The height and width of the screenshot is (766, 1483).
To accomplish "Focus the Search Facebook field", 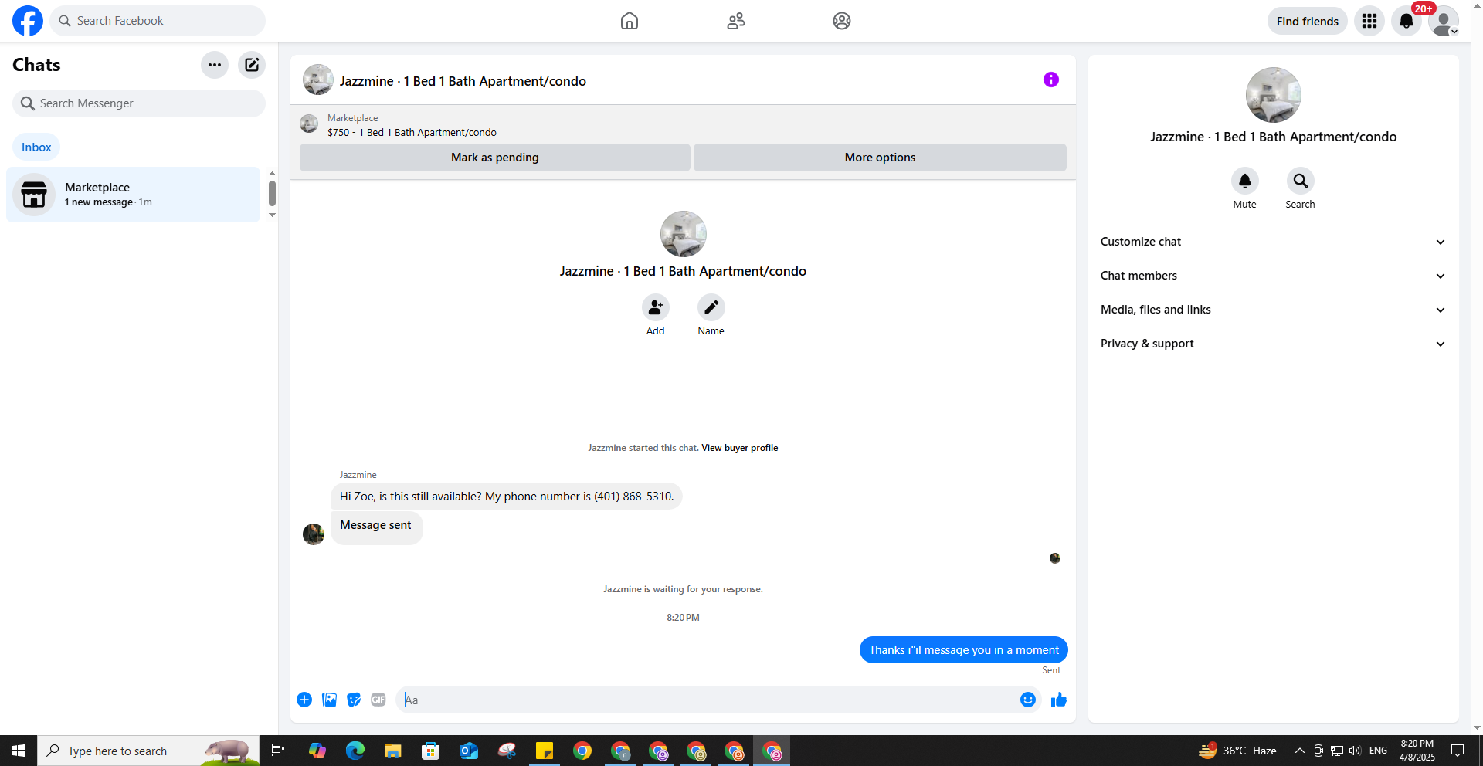I will tap(158, 21).
